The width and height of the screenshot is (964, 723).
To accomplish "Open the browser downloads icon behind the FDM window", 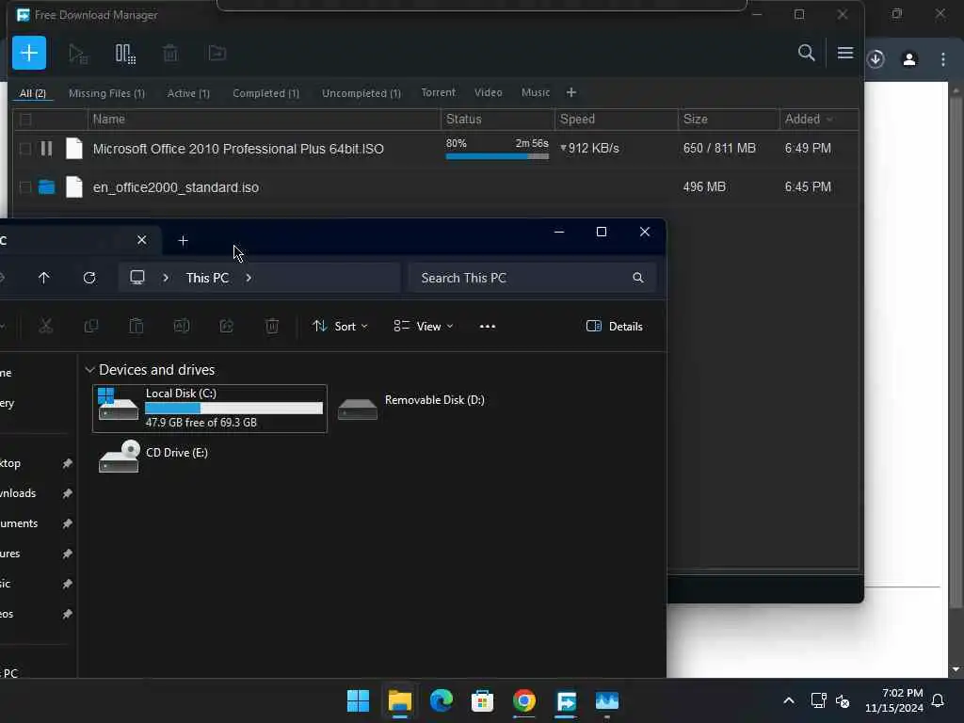I will click(876, 59).
